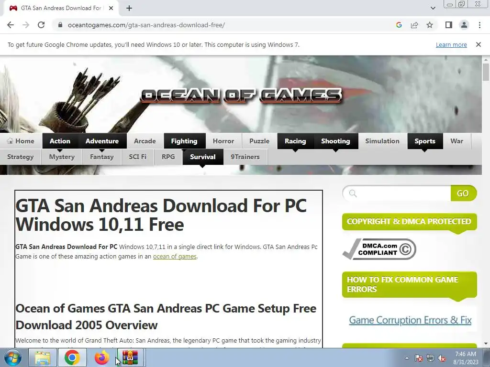490x367 pixels.
Task: Expand the tab search dropdown arrow
Action: pyautogui.click(x=433, y=8)
